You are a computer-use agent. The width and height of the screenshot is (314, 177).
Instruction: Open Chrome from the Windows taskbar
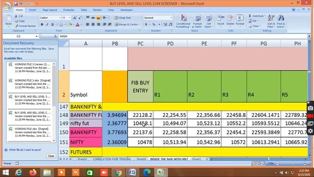pos(118,173)
